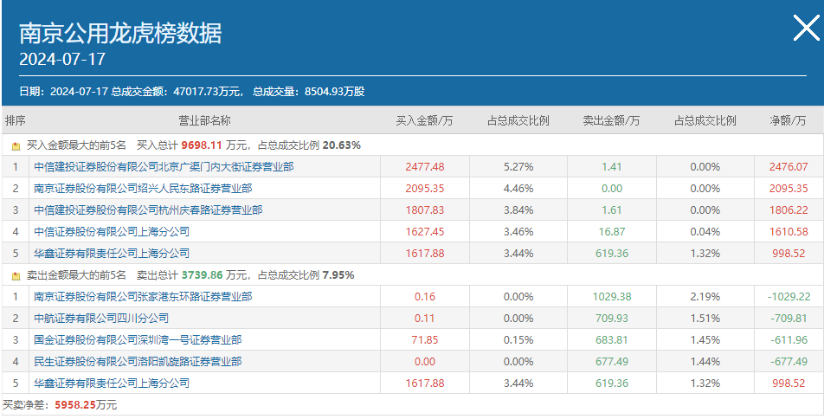Click the 南京公用龙虎榜数据 title
This screenshot has height=419, width=824.
click(120, 33)
